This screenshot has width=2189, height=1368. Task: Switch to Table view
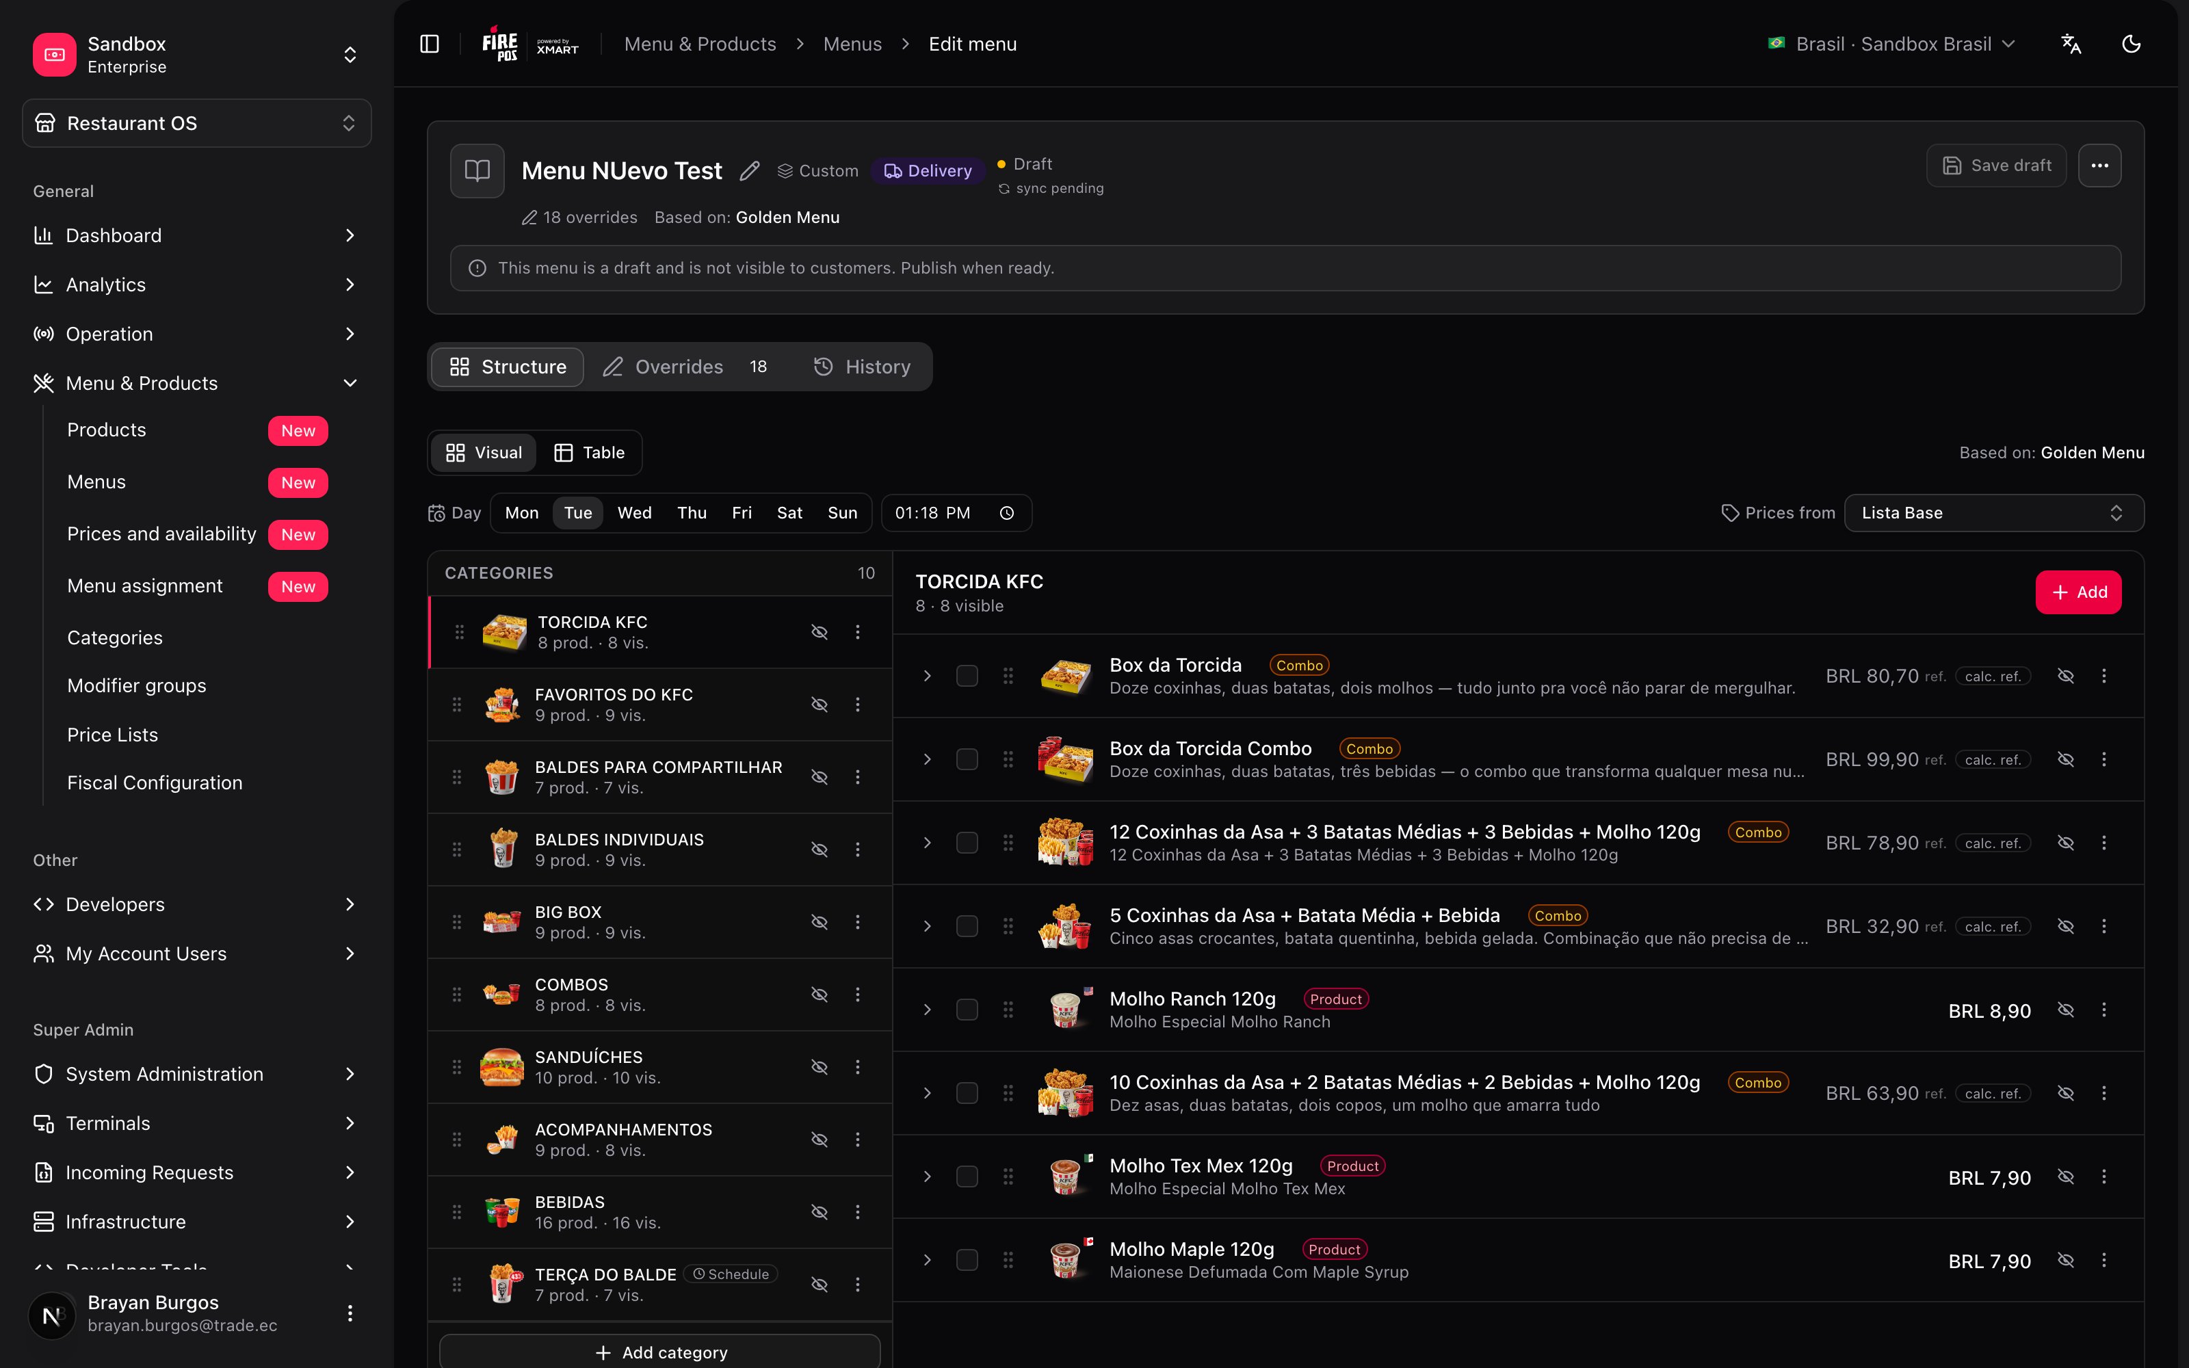[x=589, y=452]
